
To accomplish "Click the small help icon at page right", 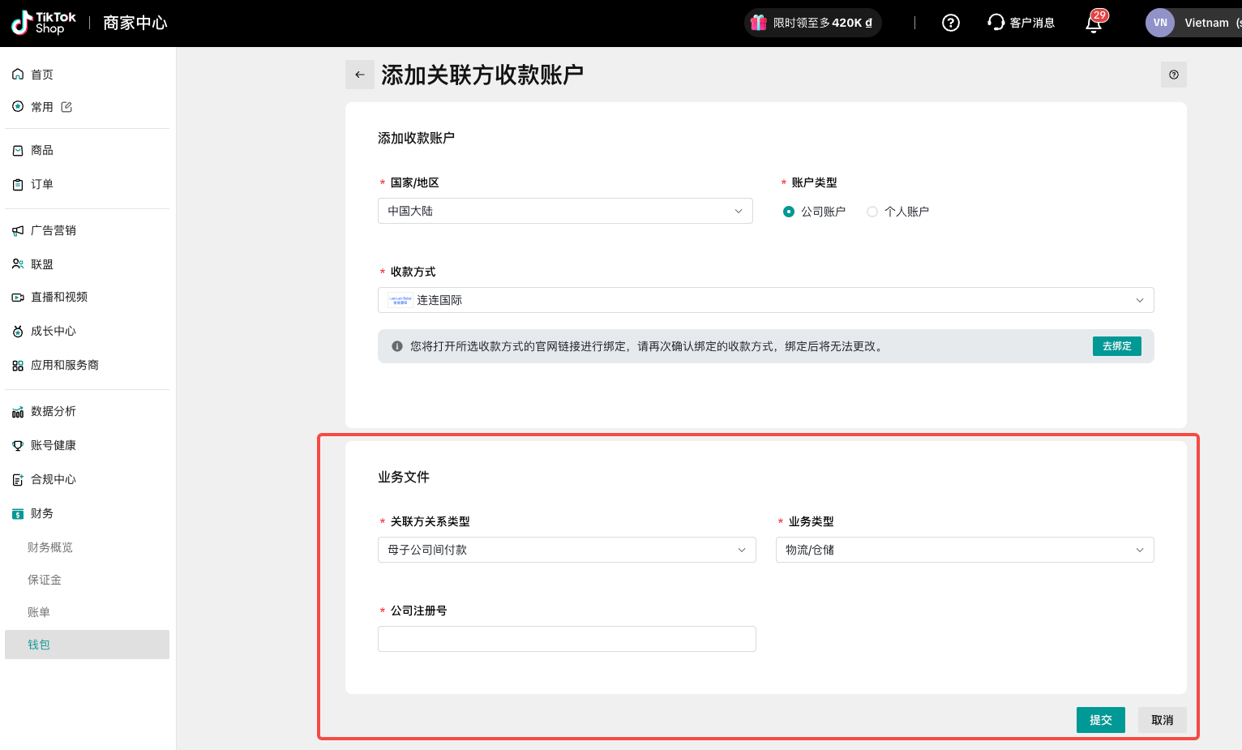I will click(1173, 75).
